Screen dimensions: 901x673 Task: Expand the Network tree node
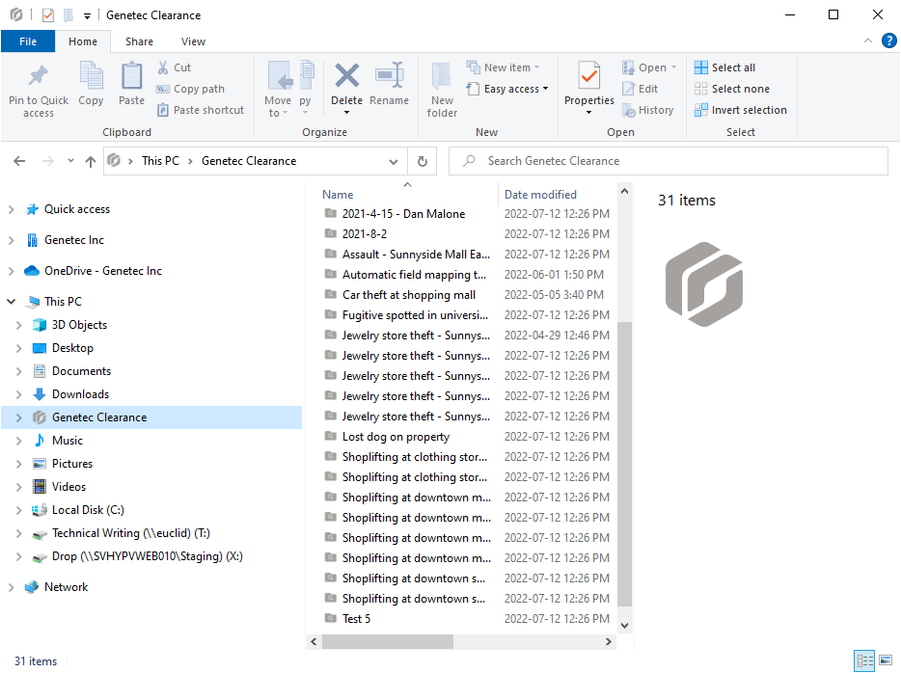pos(11,587)
